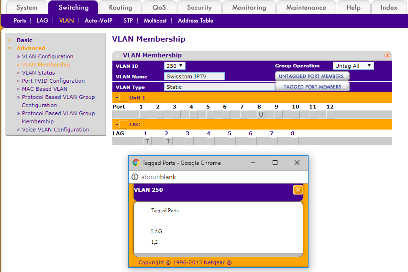Open the Group Operation dropdown

coord(353,66)
